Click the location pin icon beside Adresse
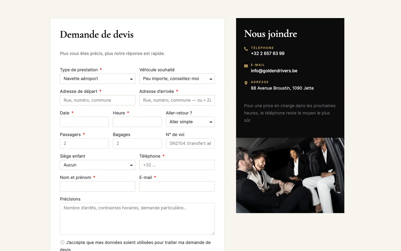 [x=246, y=83]
